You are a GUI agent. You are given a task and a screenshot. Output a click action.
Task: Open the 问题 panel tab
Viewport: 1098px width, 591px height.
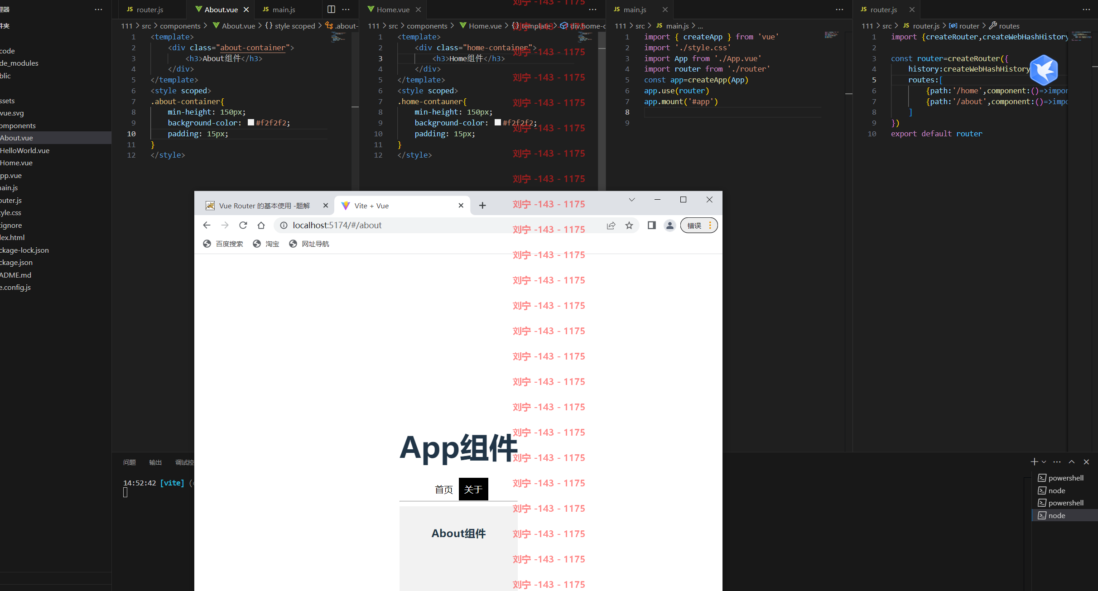click(x=130, y=462)
